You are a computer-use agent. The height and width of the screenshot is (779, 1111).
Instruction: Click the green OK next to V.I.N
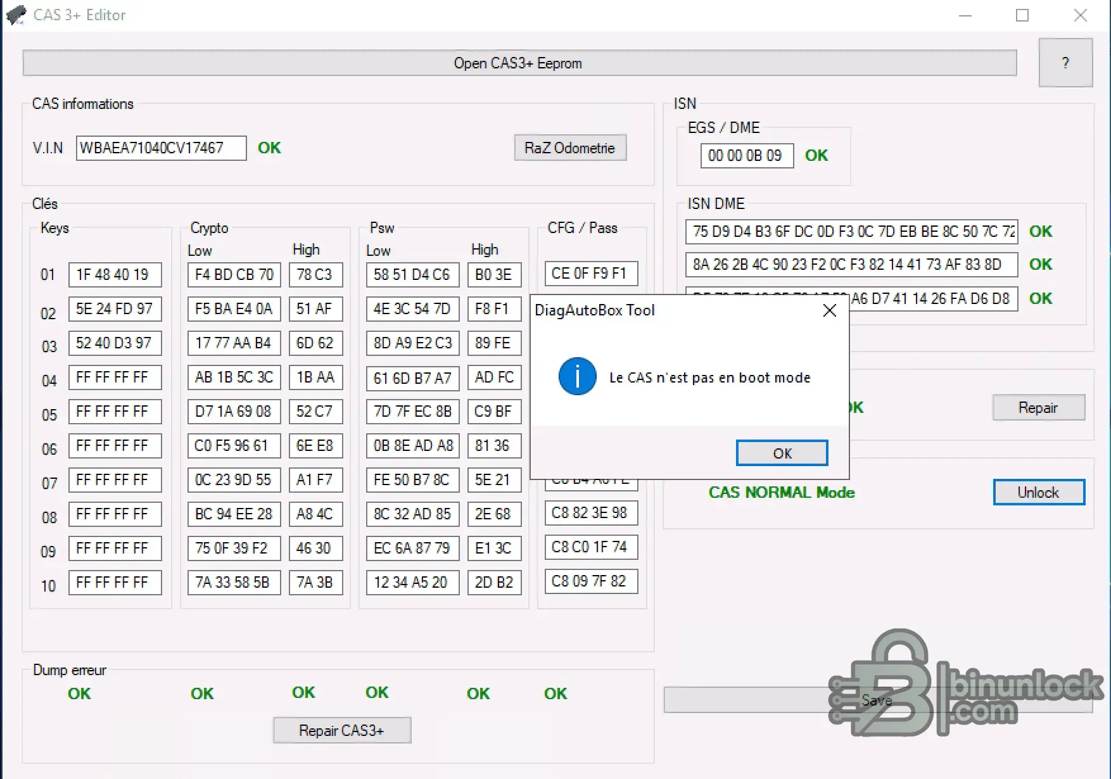(269, 148)
